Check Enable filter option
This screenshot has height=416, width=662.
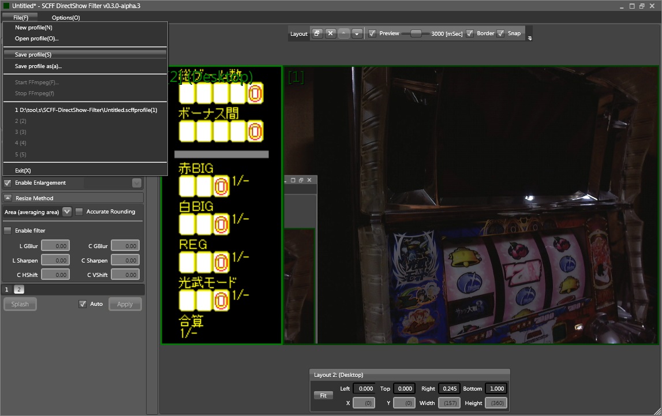8,230
